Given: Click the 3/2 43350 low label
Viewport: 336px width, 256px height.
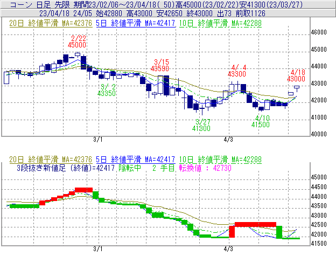Looking at the screenshot, I should click(107, 90).
